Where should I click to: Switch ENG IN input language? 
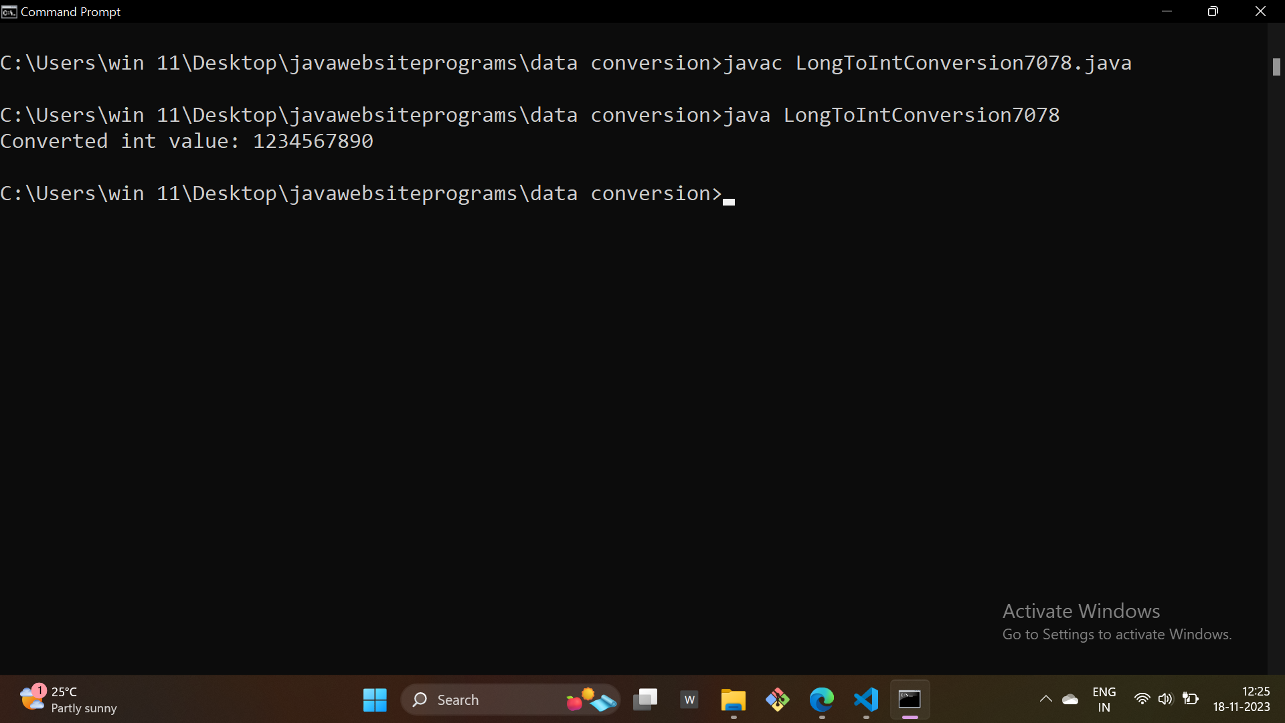tap(1104, 700)
